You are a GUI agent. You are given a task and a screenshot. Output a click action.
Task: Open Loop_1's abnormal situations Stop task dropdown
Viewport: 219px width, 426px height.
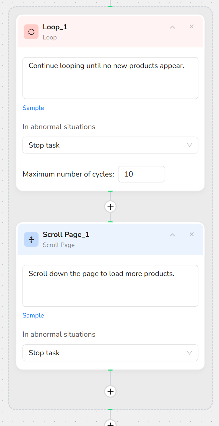tap(110, 145)
